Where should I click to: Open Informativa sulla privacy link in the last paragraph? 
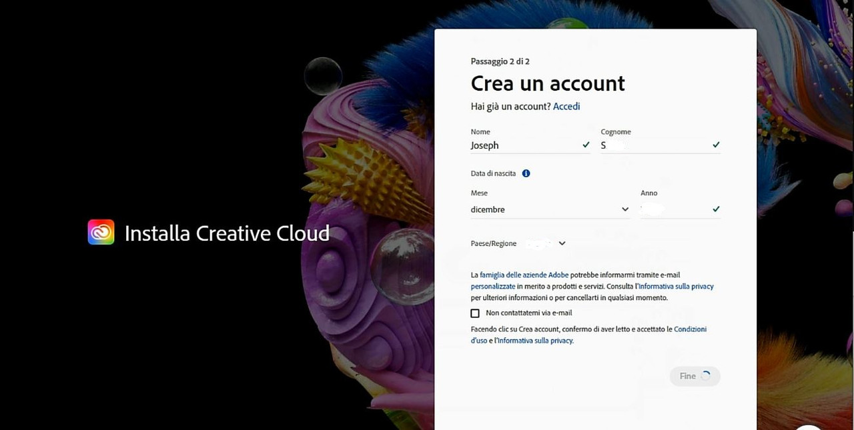534,341
